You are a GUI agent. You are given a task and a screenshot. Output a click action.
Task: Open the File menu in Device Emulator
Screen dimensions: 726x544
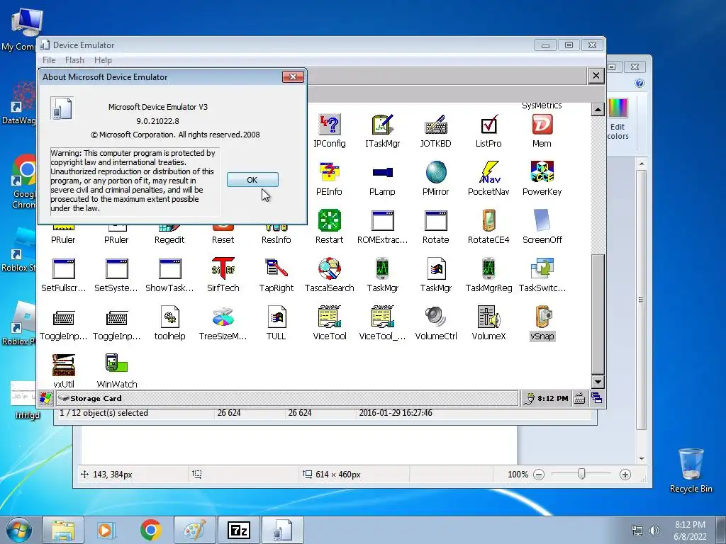pyautogui.click(x=49, y=60)
